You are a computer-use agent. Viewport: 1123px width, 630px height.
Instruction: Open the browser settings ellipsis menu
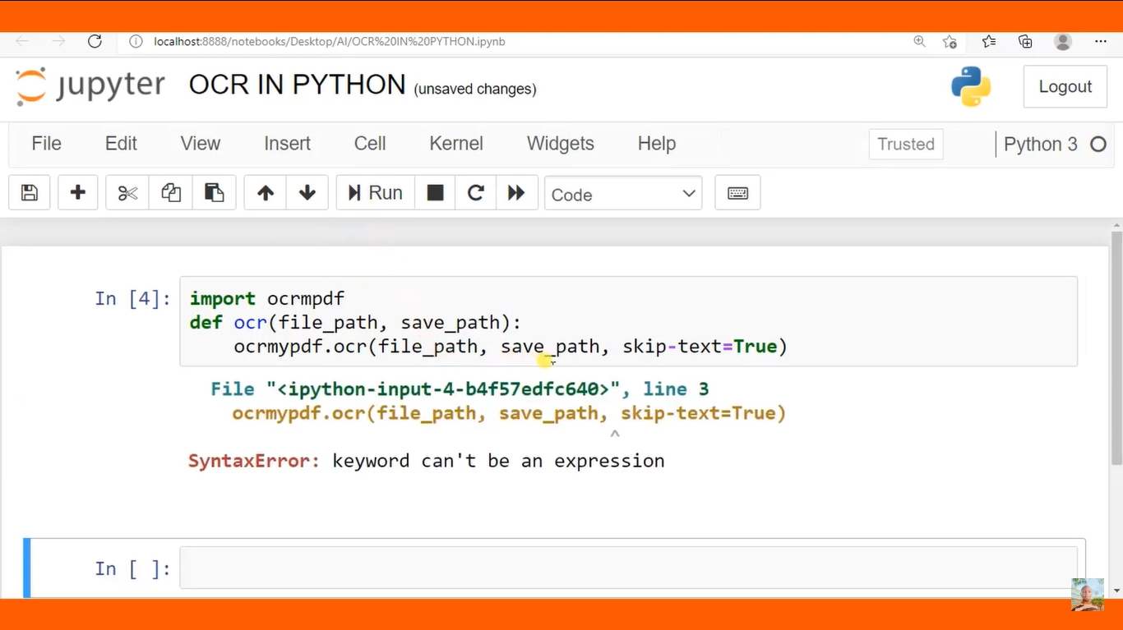pos(1101,41)
